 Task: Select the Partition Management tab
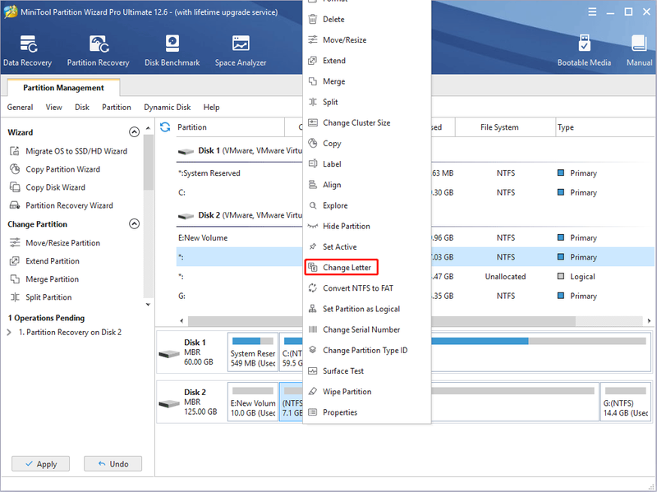(x=64, y=88)
